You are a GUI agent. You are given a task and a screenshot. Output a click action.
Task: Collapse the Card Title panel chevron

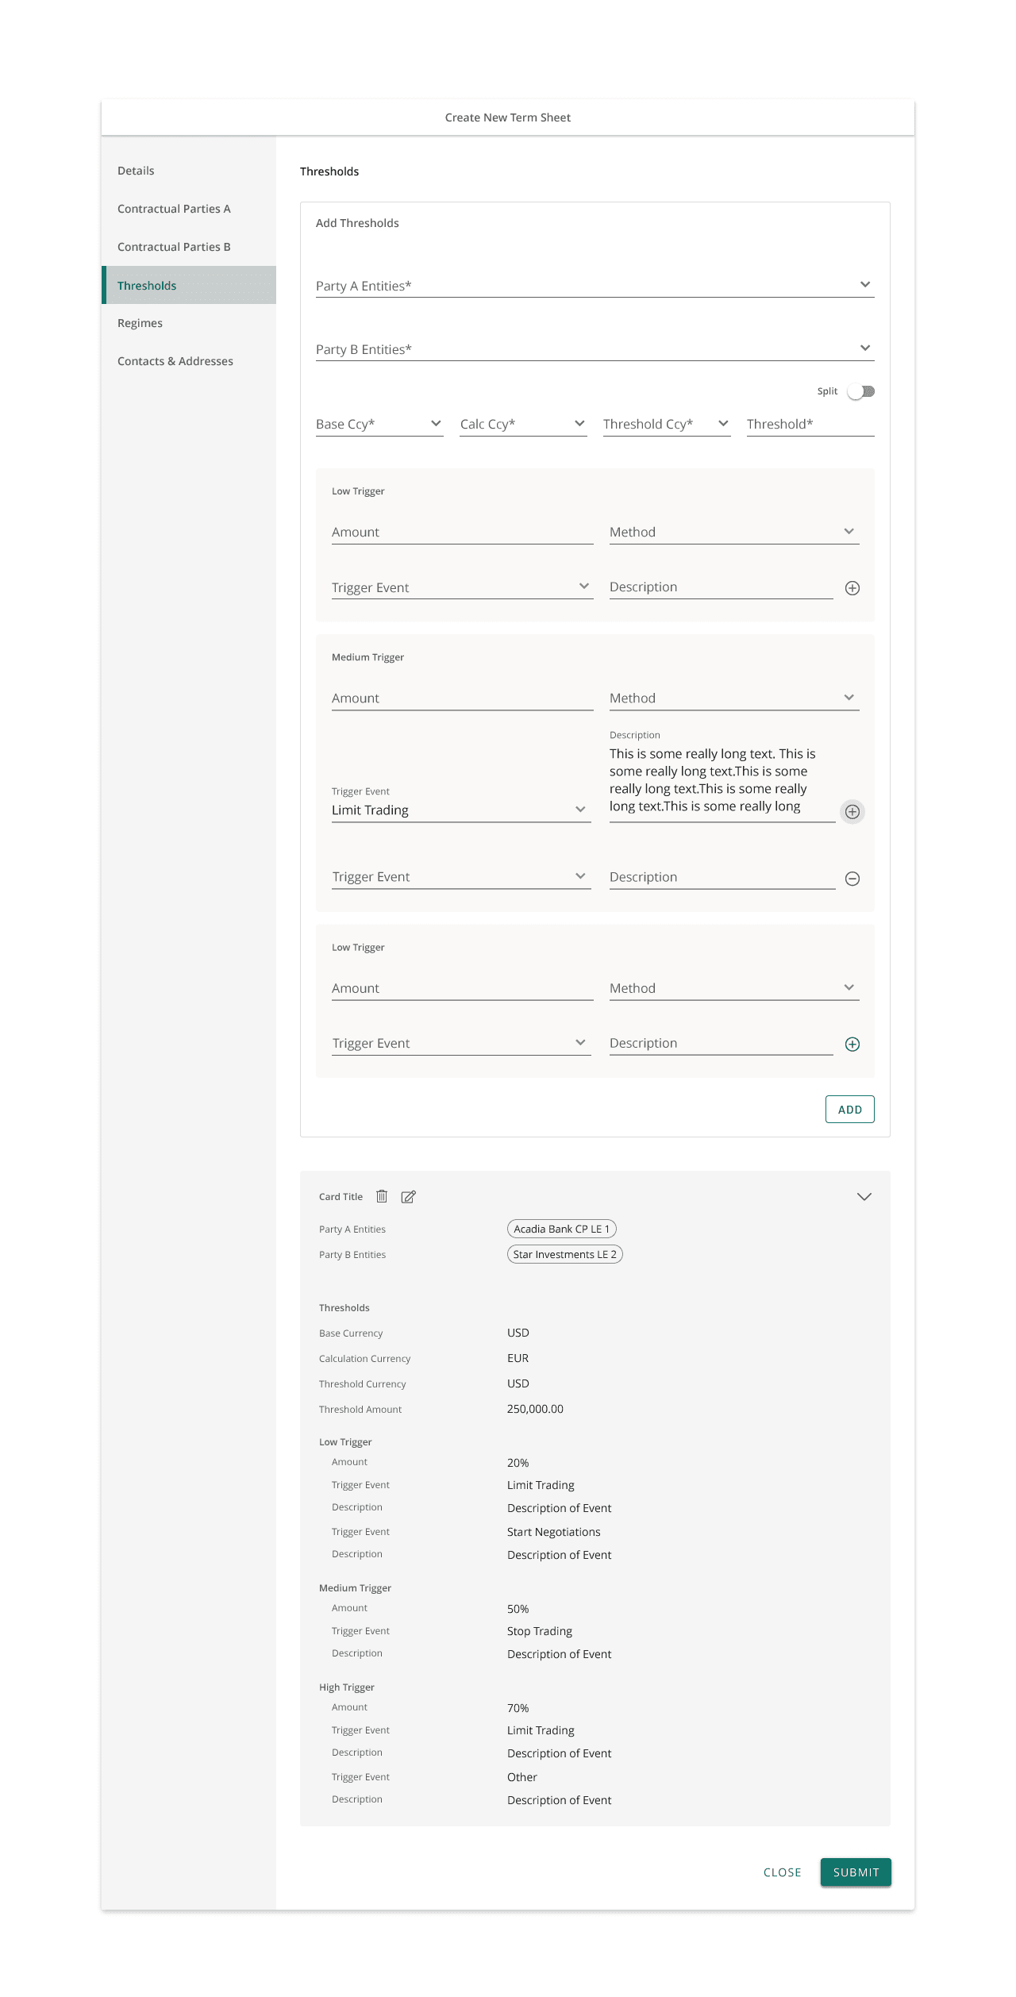click(864, 1197)
